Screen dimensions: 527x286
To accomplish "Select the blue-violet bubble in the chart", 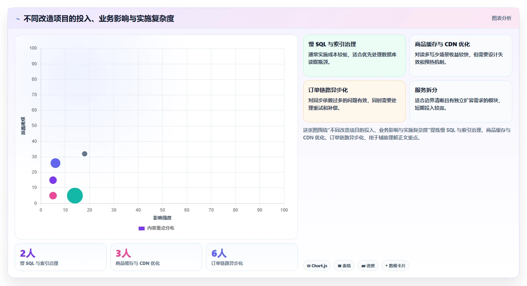I will [x=55, y=163].
